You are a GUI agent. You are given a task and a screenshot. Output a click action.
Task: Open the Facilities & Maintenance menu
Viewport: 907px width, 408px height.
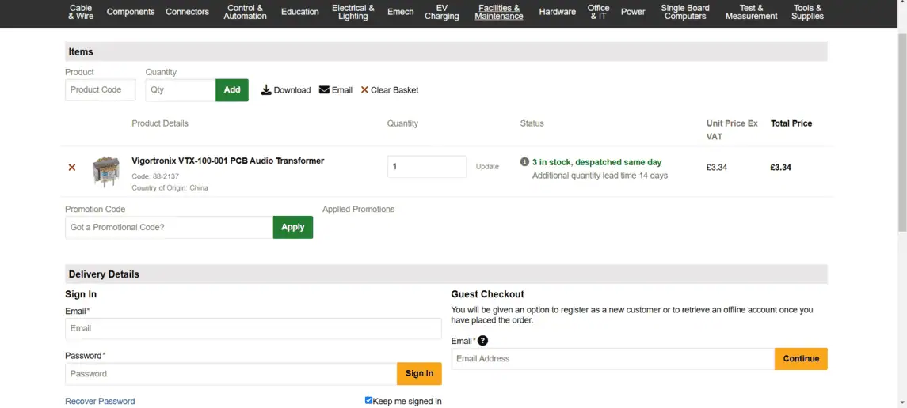pos(498,12)
